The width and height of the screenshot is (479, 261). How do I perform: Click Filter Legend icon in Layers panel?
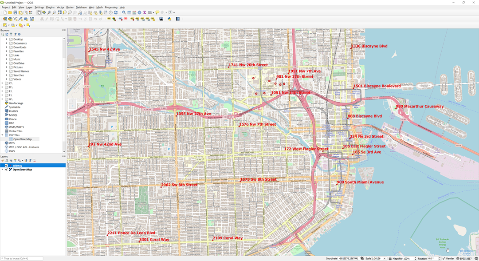(15, 160)
